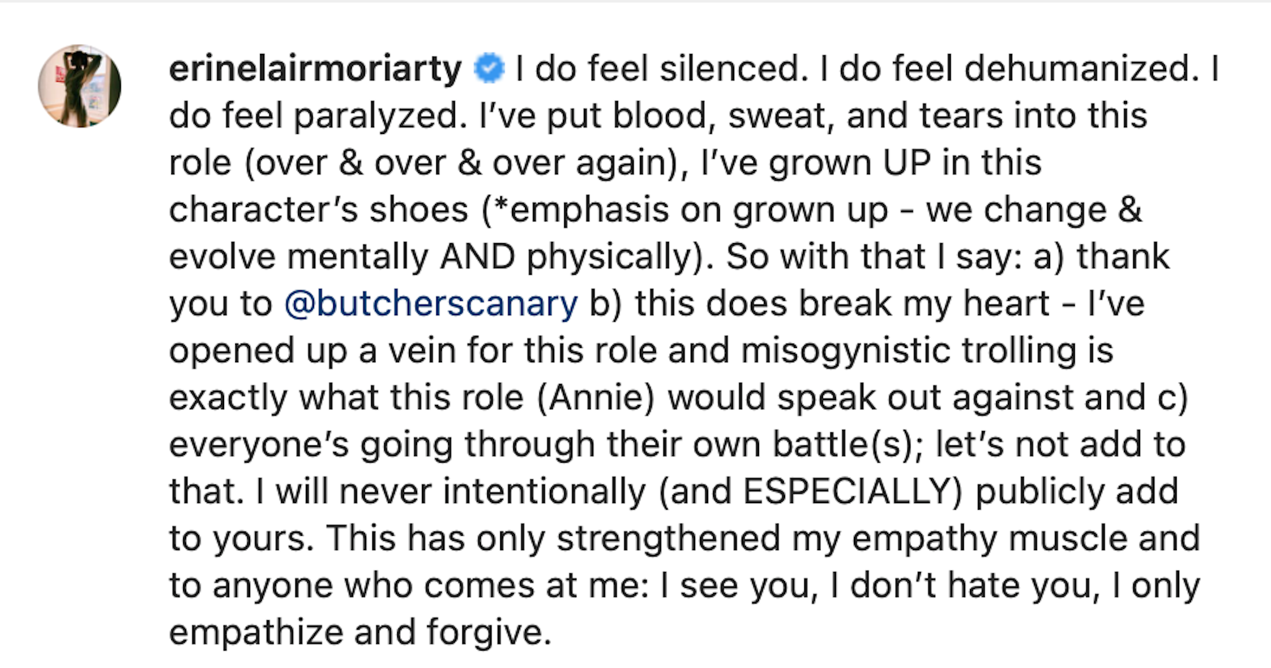Click the capitalized word "AND"
Viewport: 1271px width, 668px height.
coord(477,257)
